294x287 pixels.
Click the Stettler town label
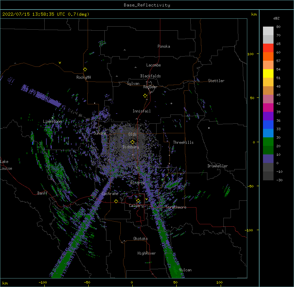[x=216, y=81]
